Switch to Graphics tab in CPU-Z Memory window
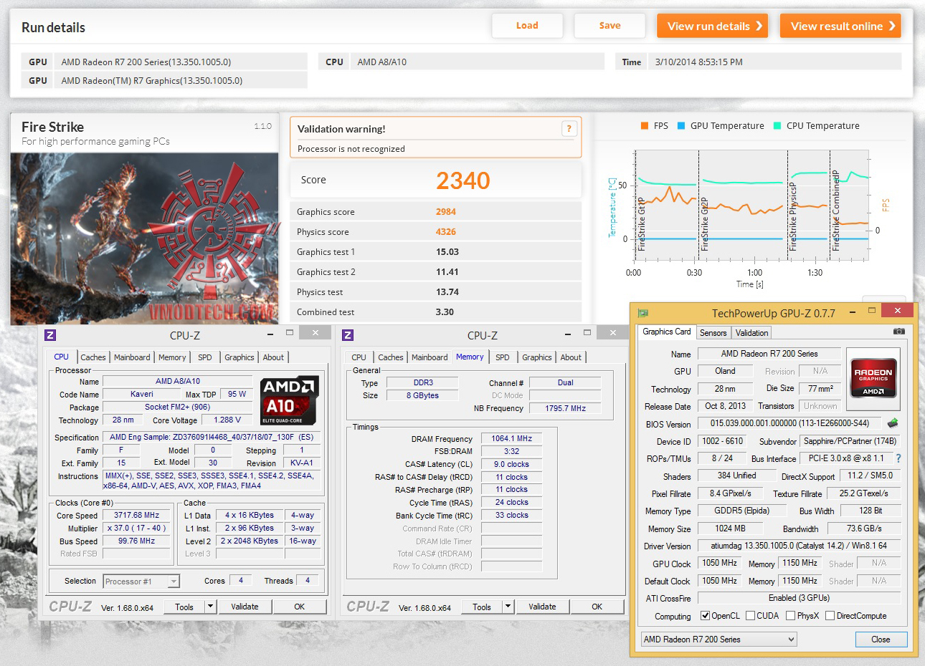This screenshot has width=925, height=666. coord(537,357)
